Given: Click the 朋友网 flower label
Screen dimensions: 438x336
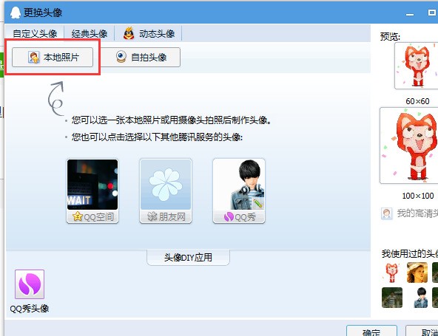Looking at the screenshot, I should (x=166, y=216).
